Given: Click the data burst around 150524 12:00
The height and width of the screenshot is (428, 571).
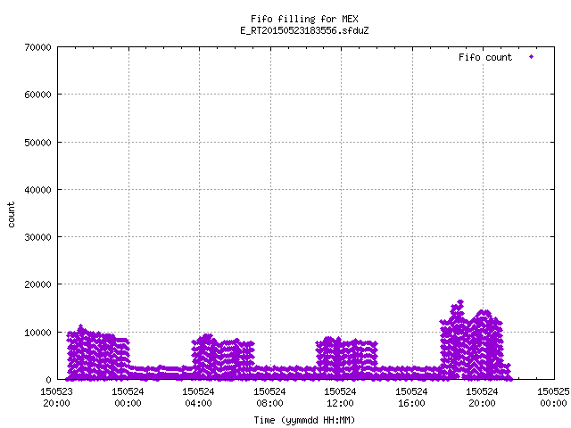Looking at the screenshot, I should 346,358.
